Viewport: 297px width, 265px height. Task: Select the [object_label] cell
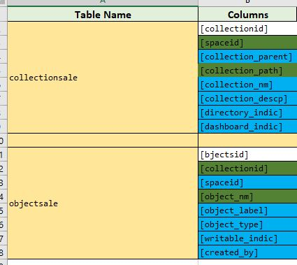click(247, 210)
